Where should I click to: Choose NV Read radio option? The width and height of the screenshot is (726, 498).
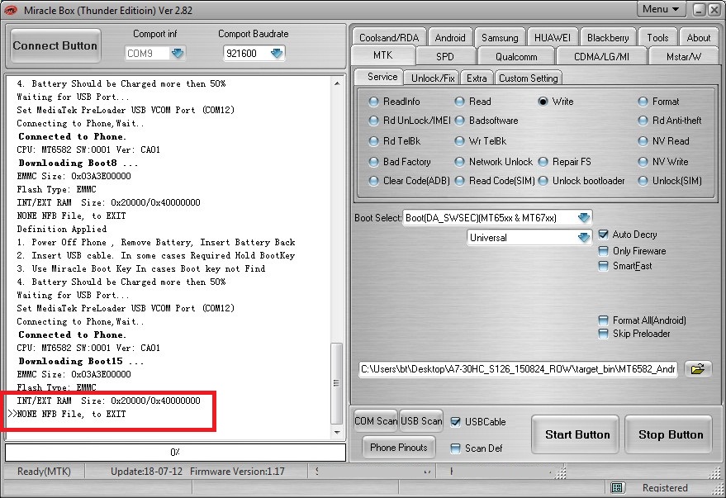pyautogui.click(x=643, y=141)
